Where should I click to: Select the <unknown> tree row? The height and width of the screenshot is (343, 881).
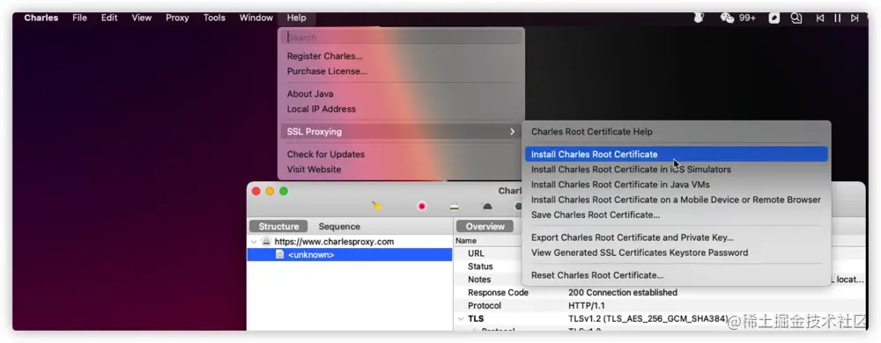tap(350, 254)
